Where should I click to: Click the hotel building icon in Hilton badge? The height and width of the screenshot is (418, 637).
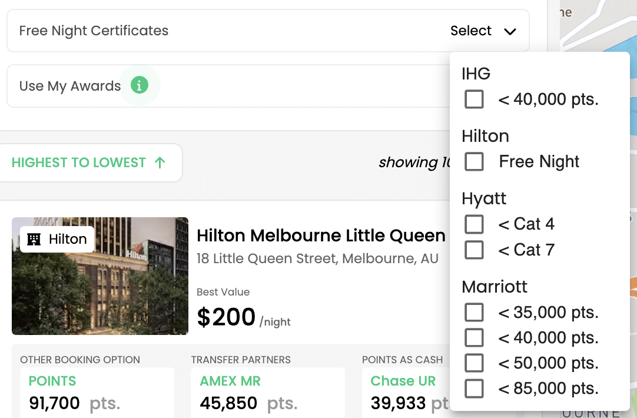point(35,239)
